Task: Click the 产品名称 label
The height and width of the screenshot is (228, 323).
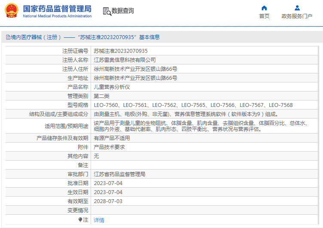Action: (x=78, y=87)
